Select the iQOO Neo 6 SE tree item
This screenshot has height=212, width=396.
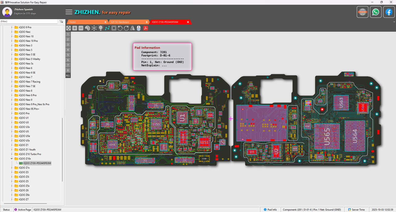25,73
